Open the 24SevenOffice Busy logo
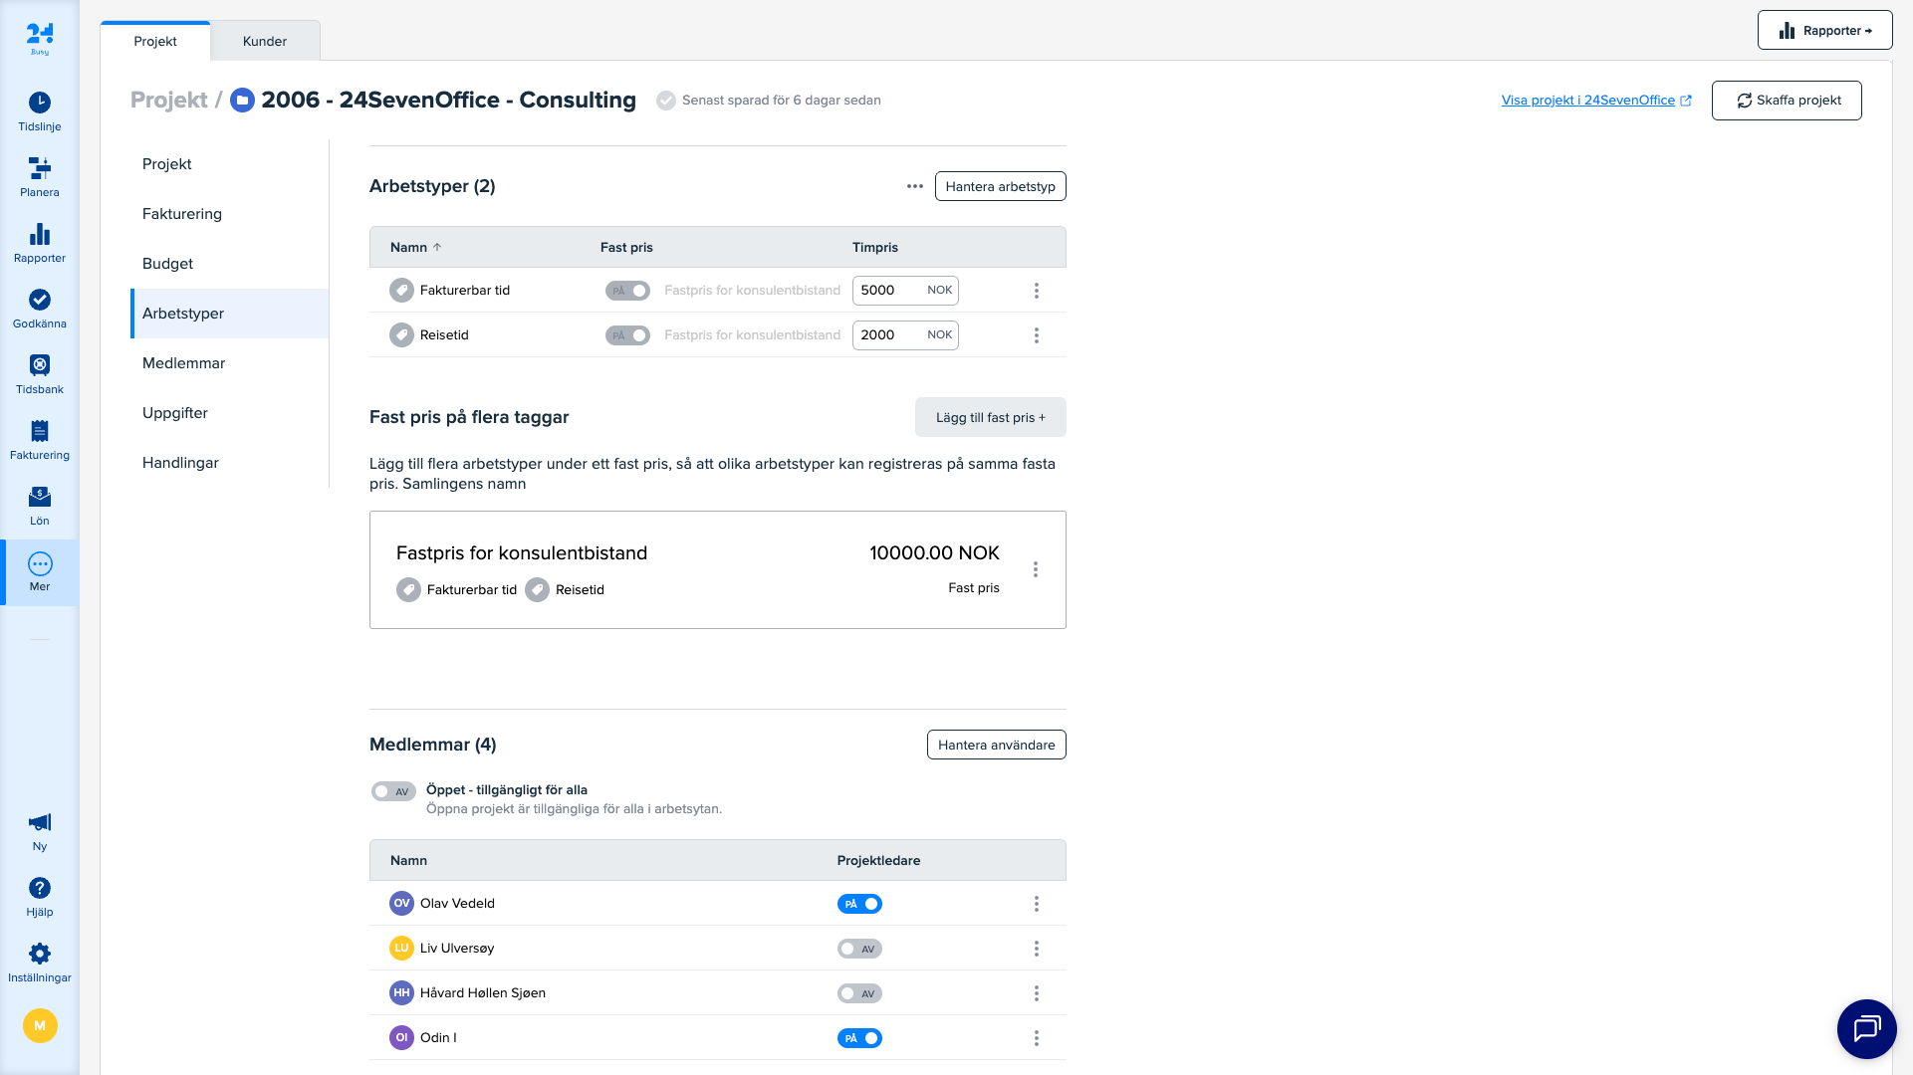The width and height of the screenshot is (1913, 1075). (40, 38)
